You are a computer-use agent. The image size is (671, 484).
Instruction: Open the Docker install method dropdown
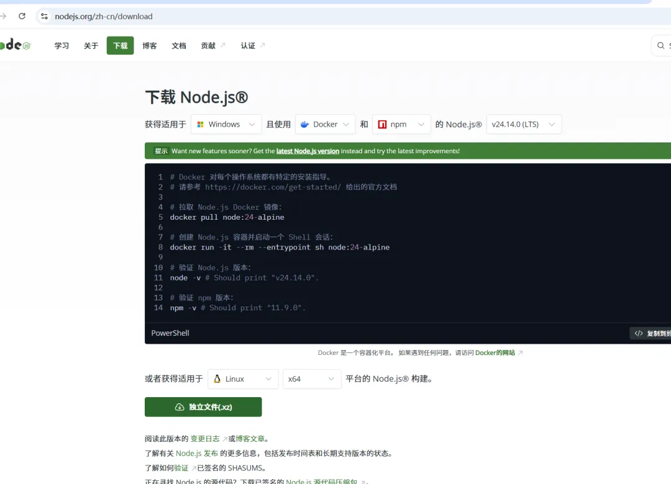(x=325, y=125)
